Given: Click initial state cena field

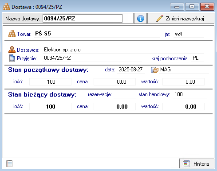Looking at the screenshot, I should pyautogui.click(x=114, y=82).
